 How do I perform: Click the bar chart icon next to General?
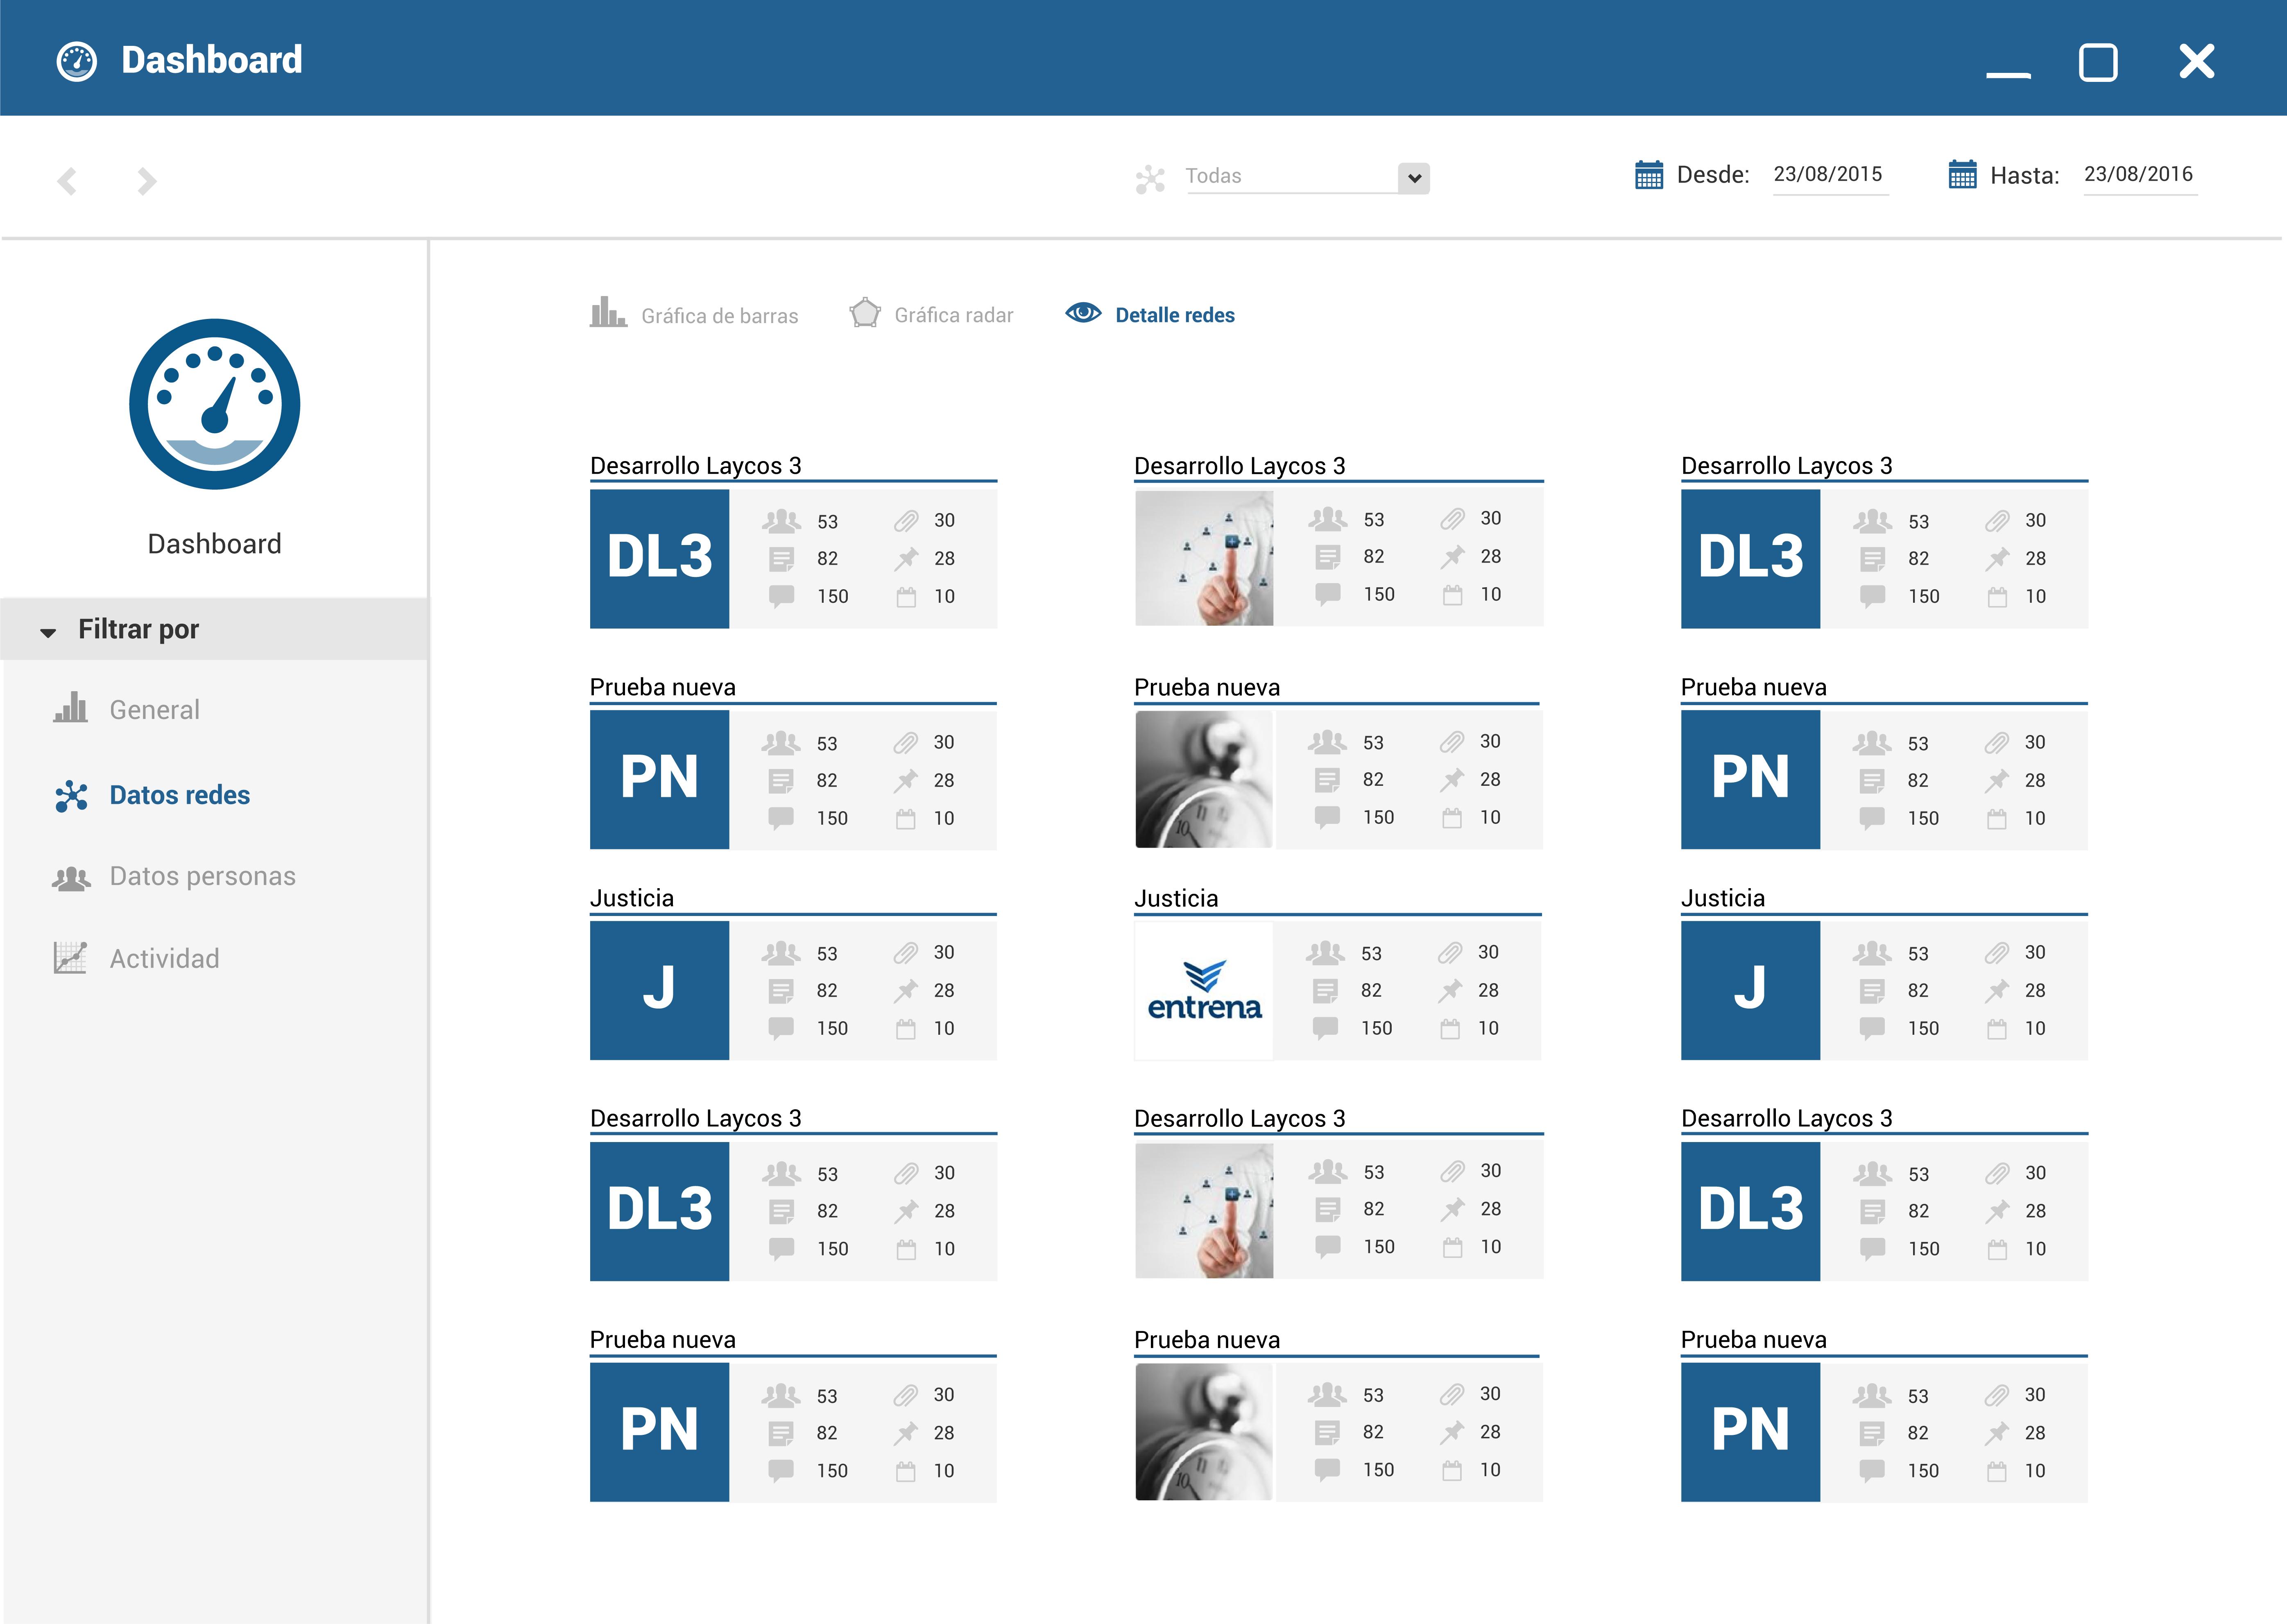coord(70,707)
